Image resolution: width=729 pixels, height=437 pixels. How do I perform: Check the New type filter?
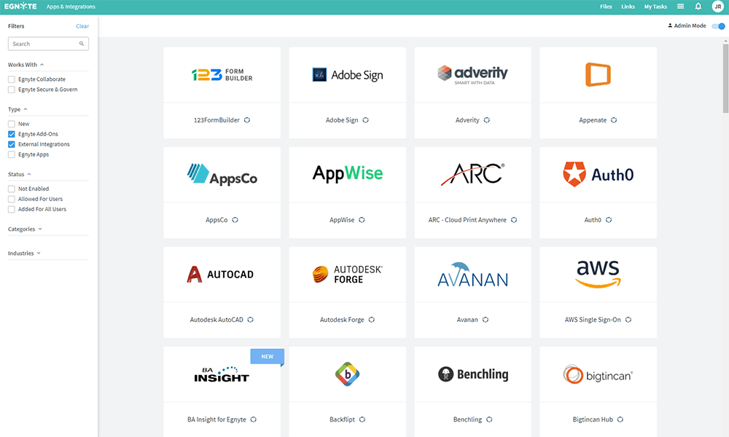pyautogui.click(x=12, y=124)
